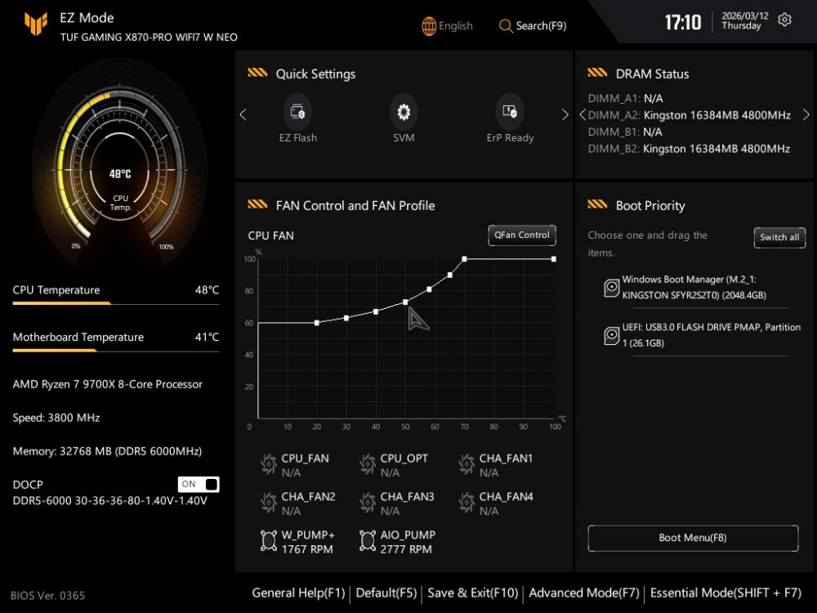Open the Boot Menu(F8) button
The height and width of the screenshot is (613, 817).
693,538
